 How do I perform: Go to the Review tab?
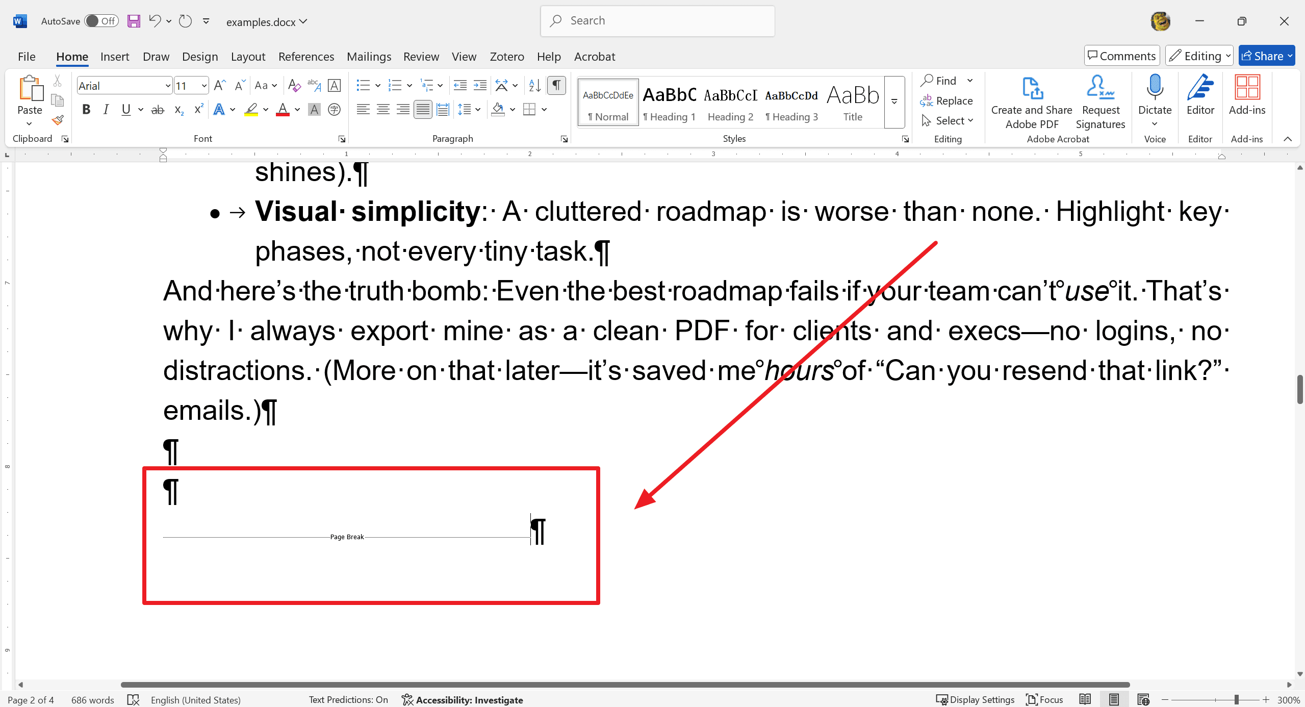click(421, 57)
